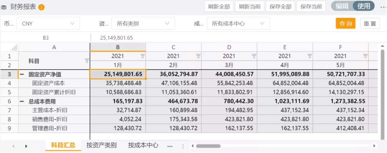Viewport: 387px width, 153px height.
Task: Click the filter icon in column F header
Action: pyautogui.click(x=365, y=56)
